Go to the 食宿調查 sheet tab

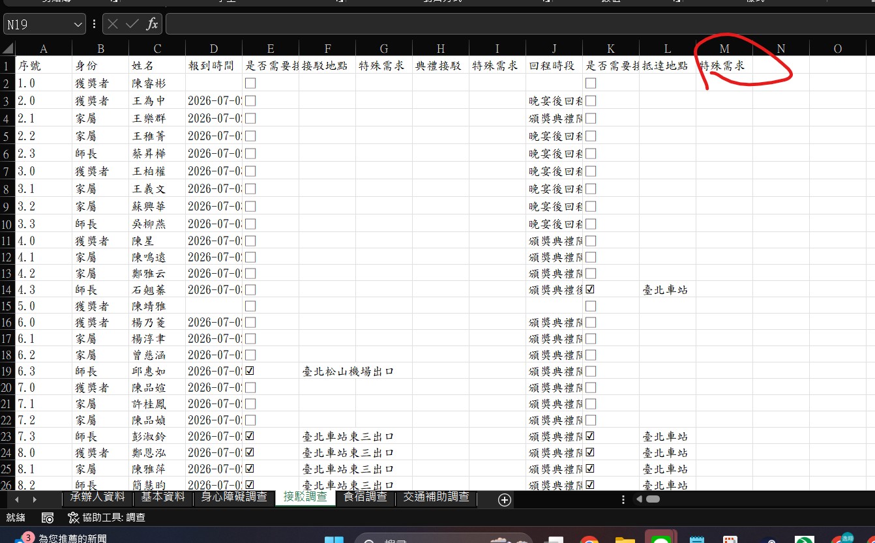click(366, 497)
